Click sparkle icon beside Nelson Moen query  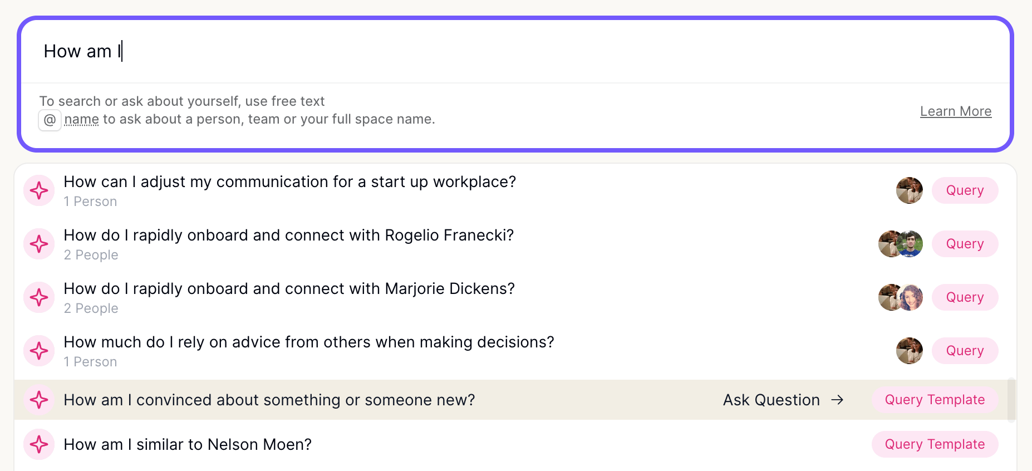tap(39, 444)
